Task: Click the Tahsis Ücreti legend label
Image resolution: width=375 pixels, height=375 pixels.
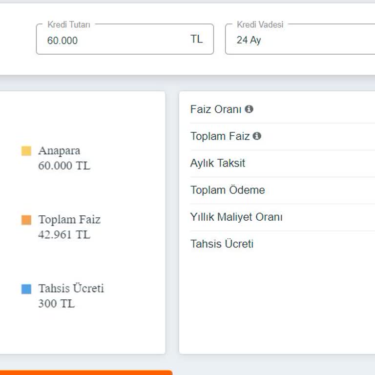Action: point(71,288)
